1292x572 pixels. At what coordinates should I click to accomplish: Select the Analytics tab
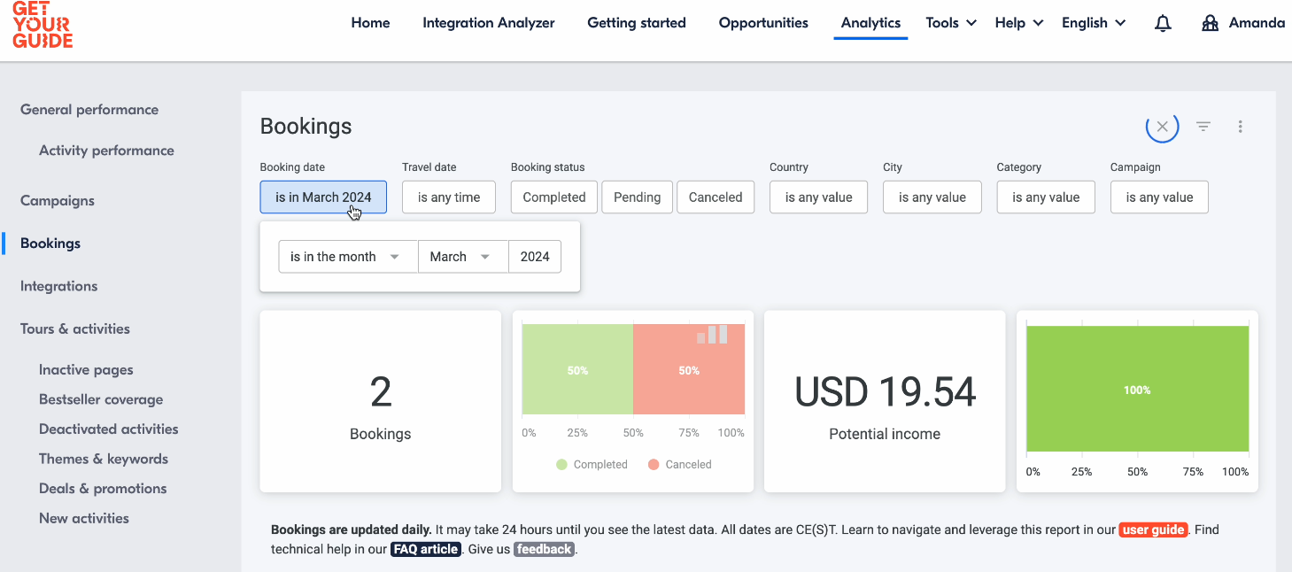[x=870, y=23]
